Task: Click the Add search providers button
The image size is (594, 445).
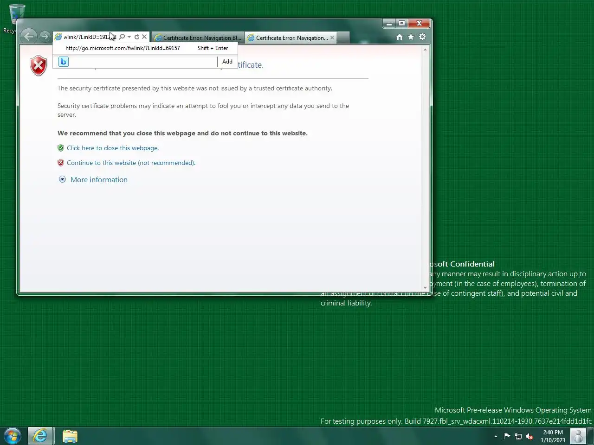Action: coord(227,62)
